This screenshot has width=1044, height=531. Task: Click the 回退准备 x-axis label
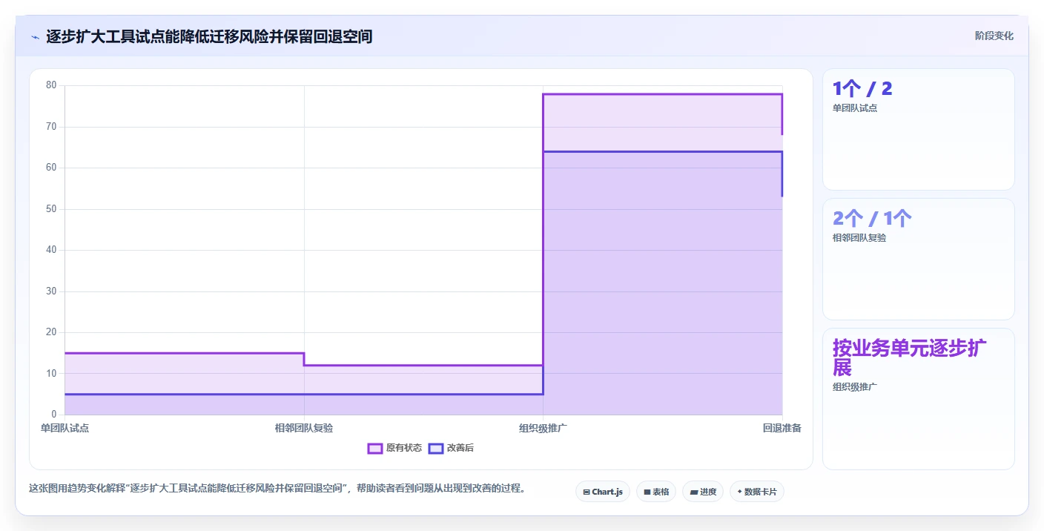(x=782, y=428)
